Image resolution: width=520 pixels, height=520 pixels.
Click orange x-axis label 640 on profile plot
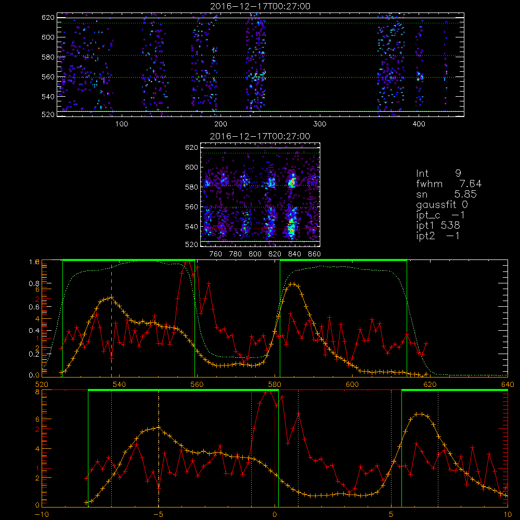pyautogui.click(x=508, y=384)
